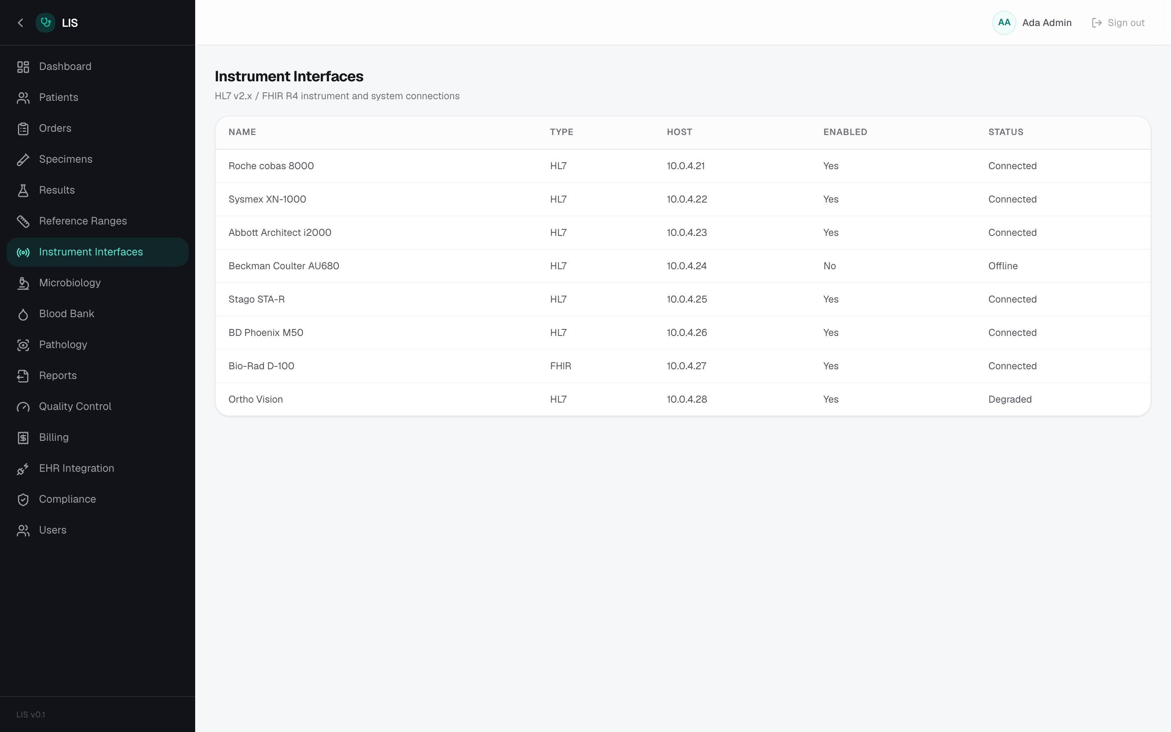Select the BD Phoenix M50 row name
The height and width of the screenshot is (732, 1171).
coord(266,333)
